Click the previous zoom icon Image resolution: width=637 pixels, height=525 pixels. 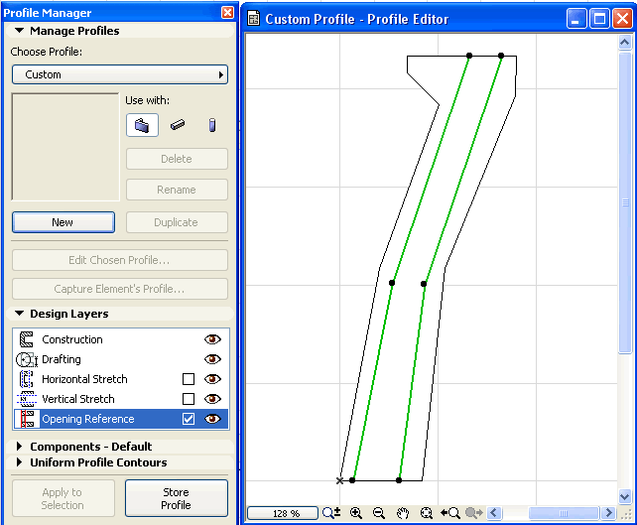(x=449, y=513)
